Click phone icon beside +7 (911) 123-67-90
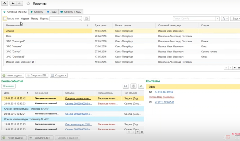Image resolution: width=240 pixels, height=141 pixels. (x=150, y=102)
